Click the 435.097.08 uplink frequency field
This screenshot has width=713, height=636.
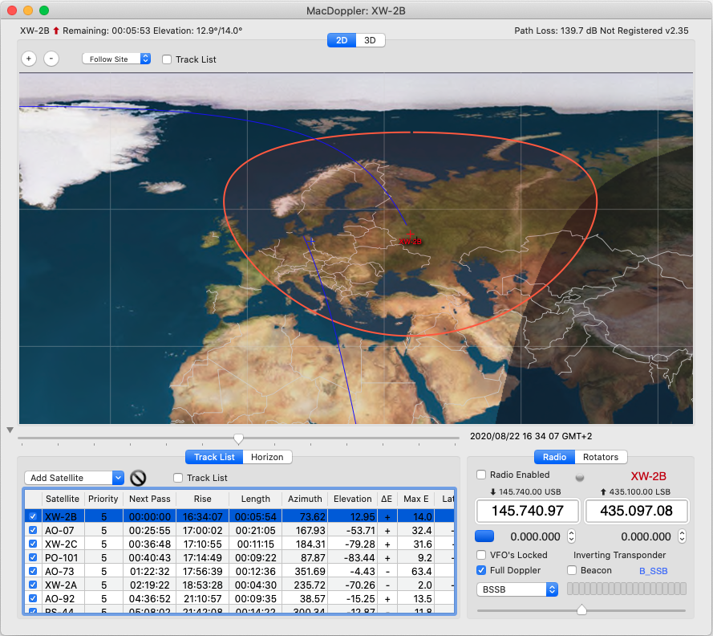636,511
